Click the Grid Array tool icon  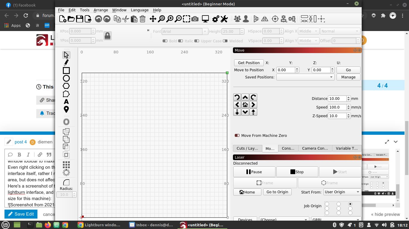66,165
